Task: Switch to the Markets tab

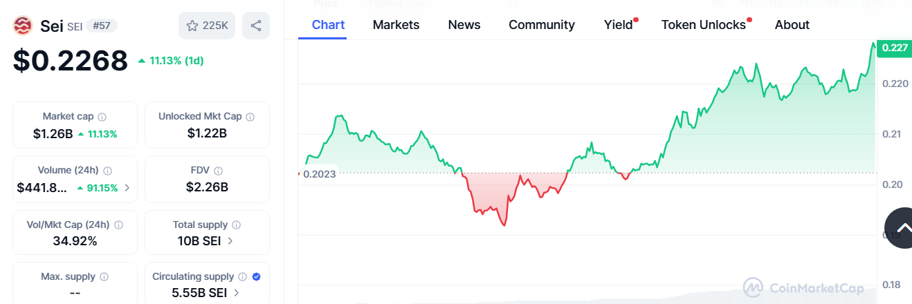Action: tap(396, 25)
